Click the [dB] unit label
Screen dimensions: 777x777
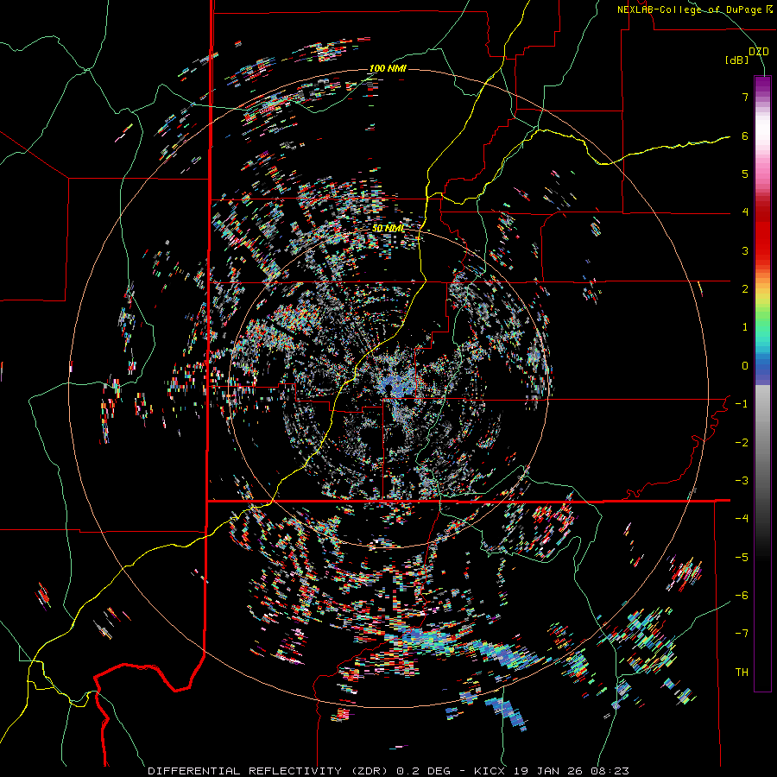click(x=737, y=60)
